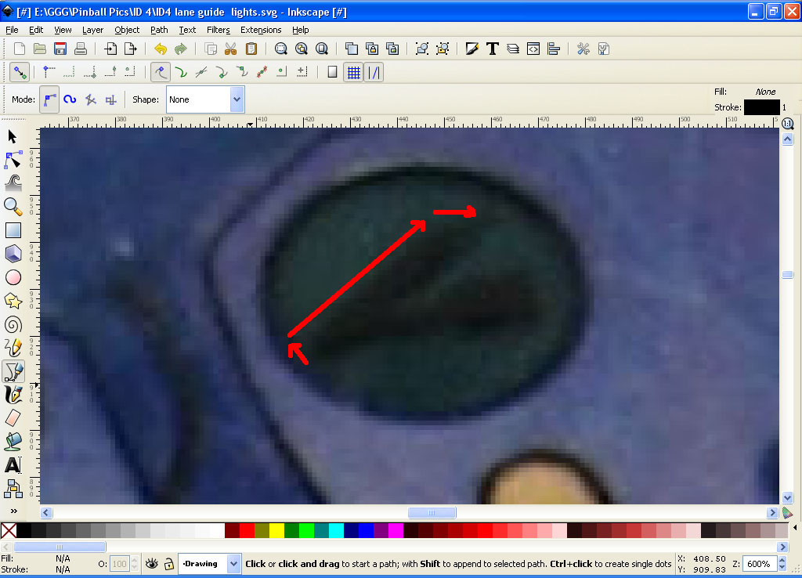Open the Extensions menu

point(261,30)
